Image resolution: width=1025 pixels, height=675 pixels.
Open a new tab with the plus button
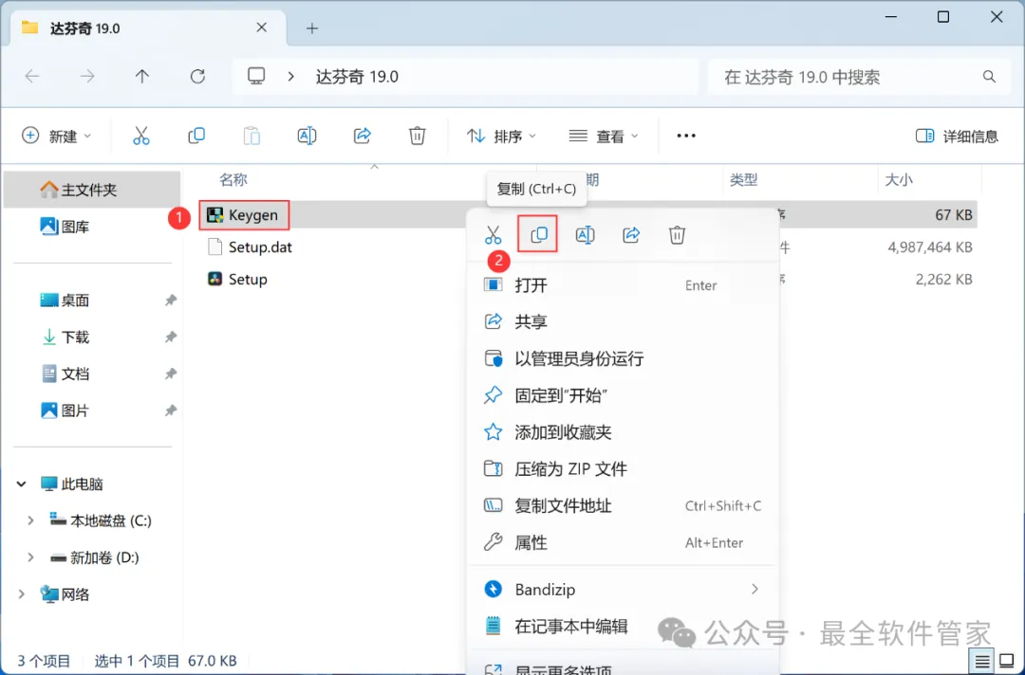point(312,28)
